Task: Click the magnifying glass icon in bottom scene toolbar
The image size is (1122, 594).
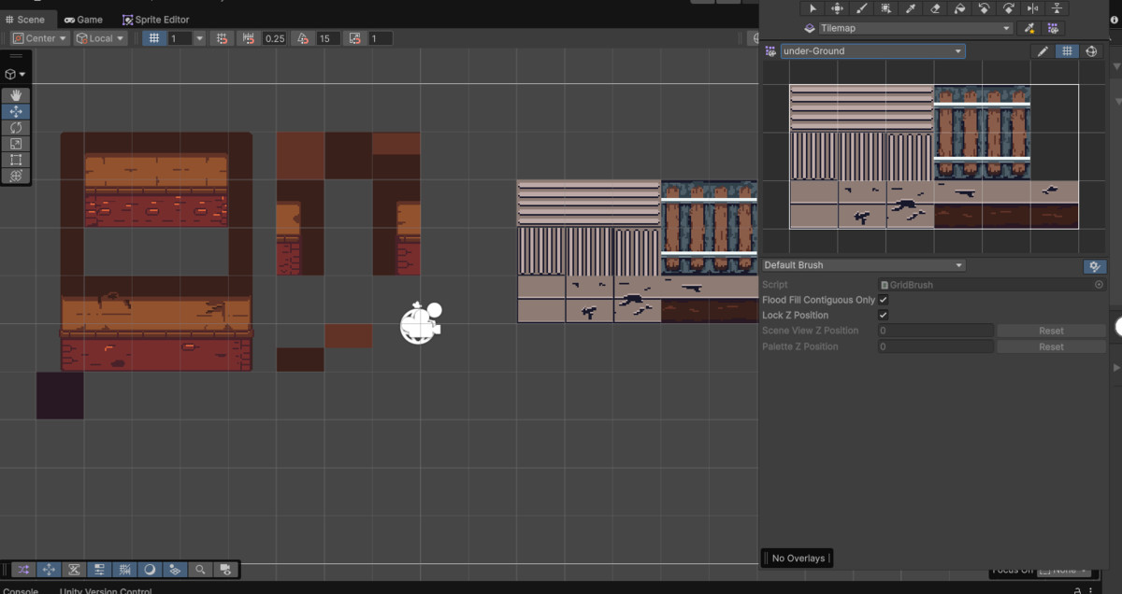Action: (200, 569)
